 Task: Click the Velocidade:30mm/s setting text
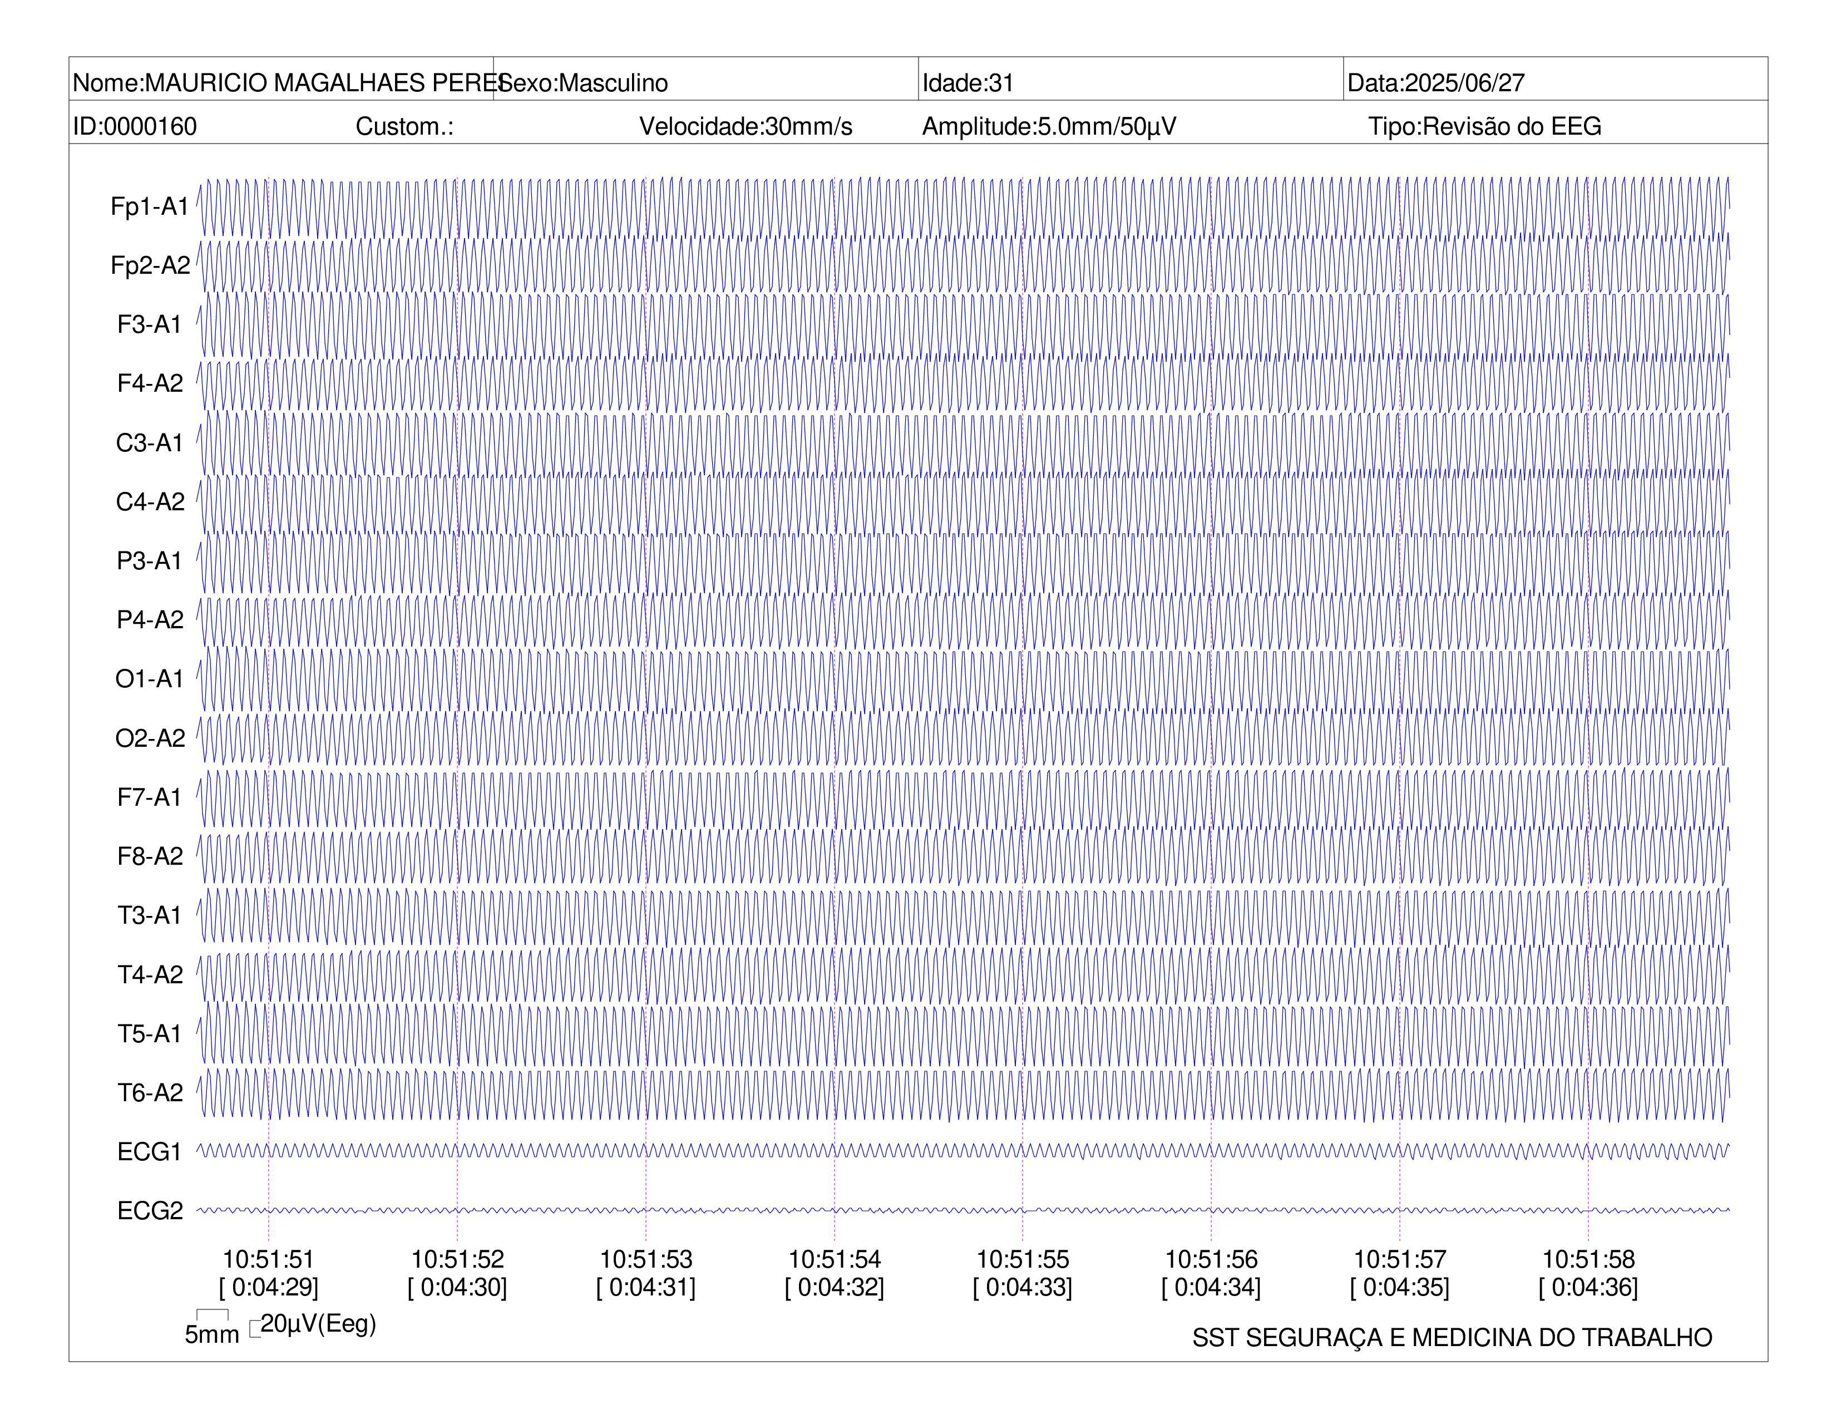point(746,126)
